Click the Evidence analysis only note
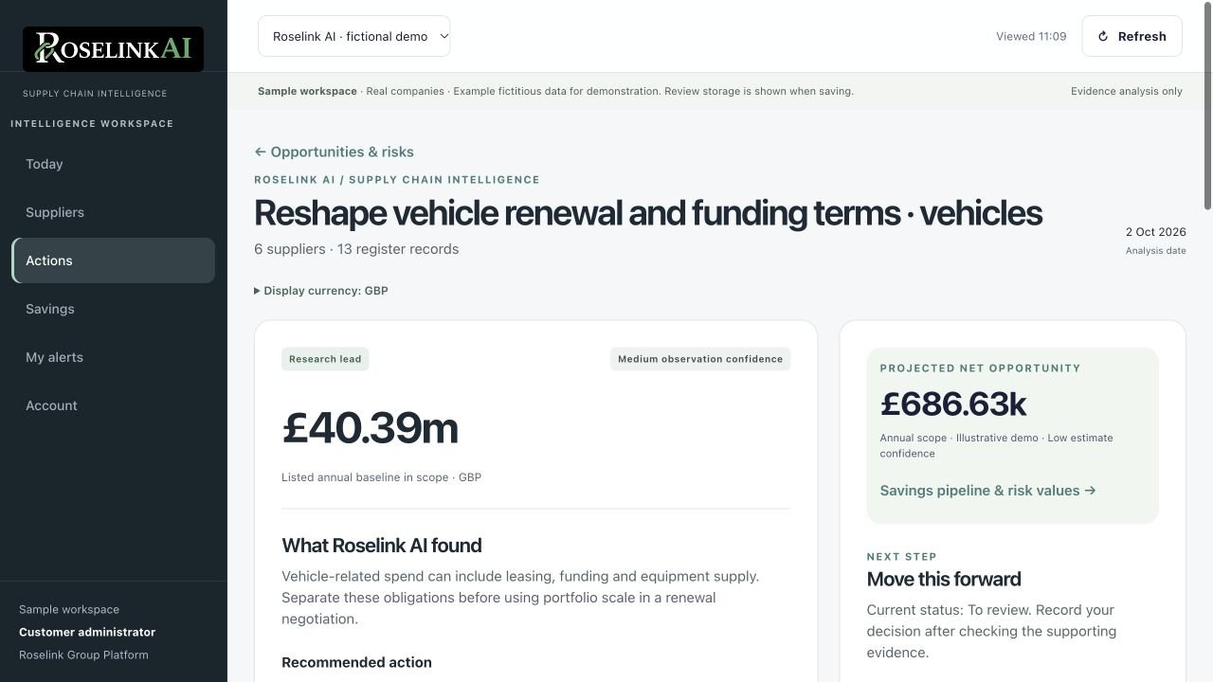Screen dimensions: 1213x682 coord(1127,91)
